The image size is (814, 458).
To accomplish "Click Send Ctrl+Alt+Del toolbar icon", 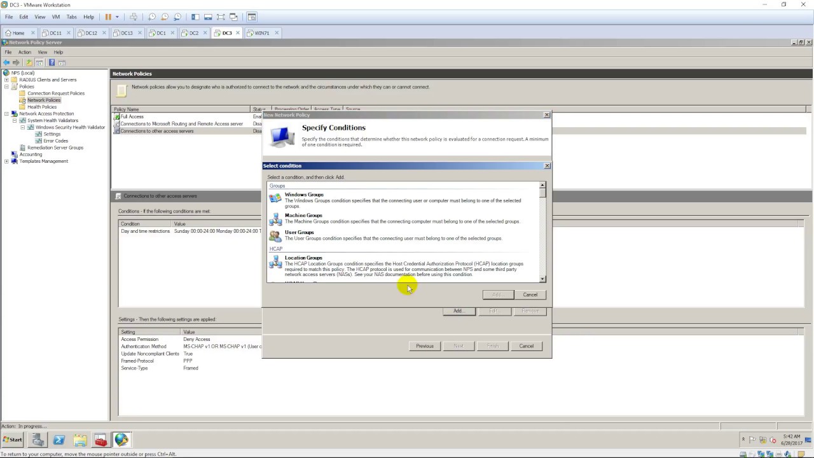I will (133, 17).
